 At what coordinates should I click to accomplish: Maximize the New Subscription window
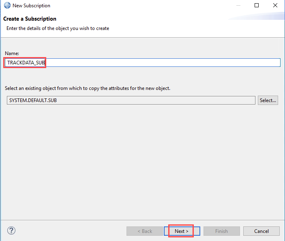click(x=257, y=5)
